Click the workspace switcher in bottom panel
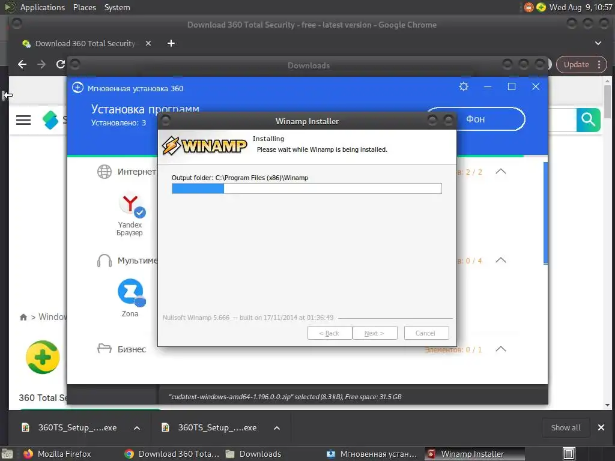Viewport: 615px width, 461px height. pos(569,454)
